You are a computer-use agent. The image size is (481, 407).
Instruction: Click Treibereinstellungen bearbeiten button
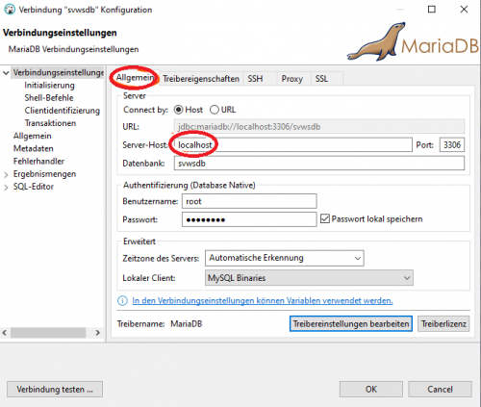click(351, 324)
